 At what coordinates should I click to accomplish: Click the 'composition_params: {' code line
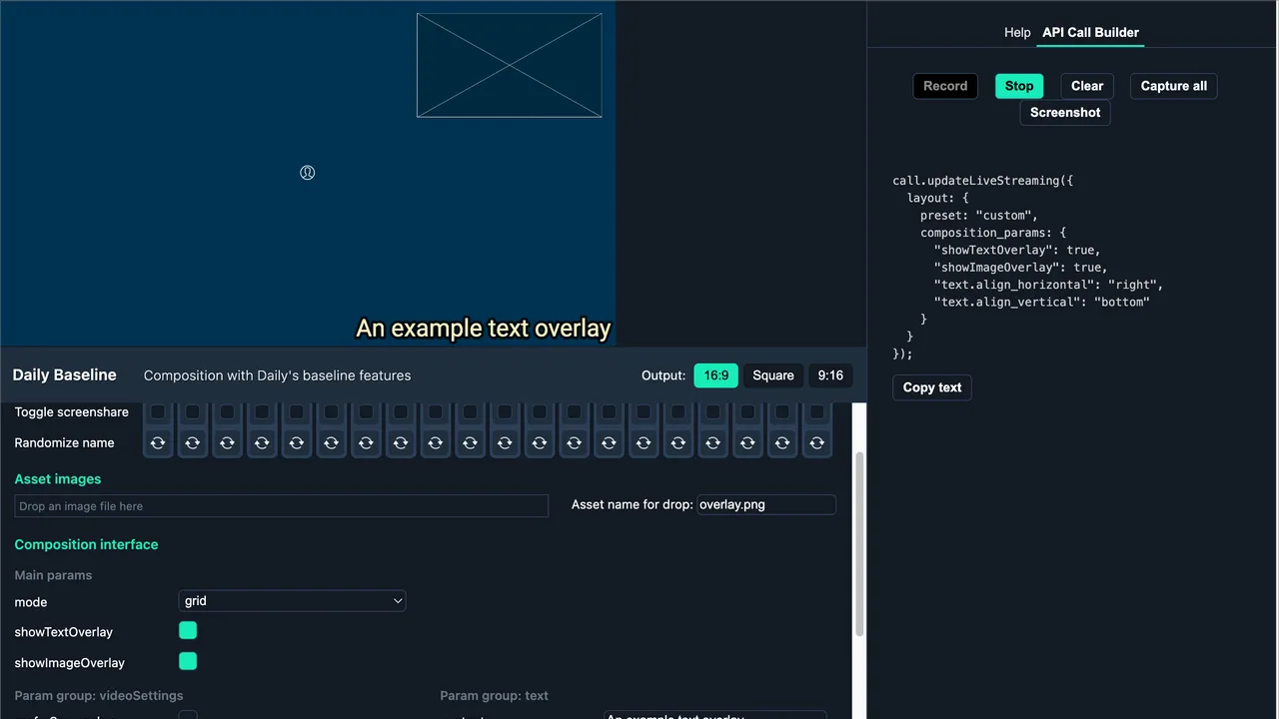click(x=993, y=233)
